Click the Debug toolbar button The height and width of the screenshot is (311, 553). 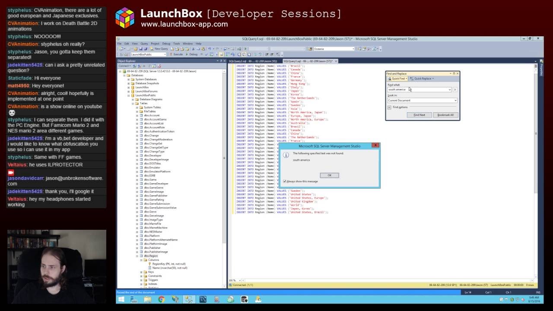pyautogui.click(x=192, y=54)
